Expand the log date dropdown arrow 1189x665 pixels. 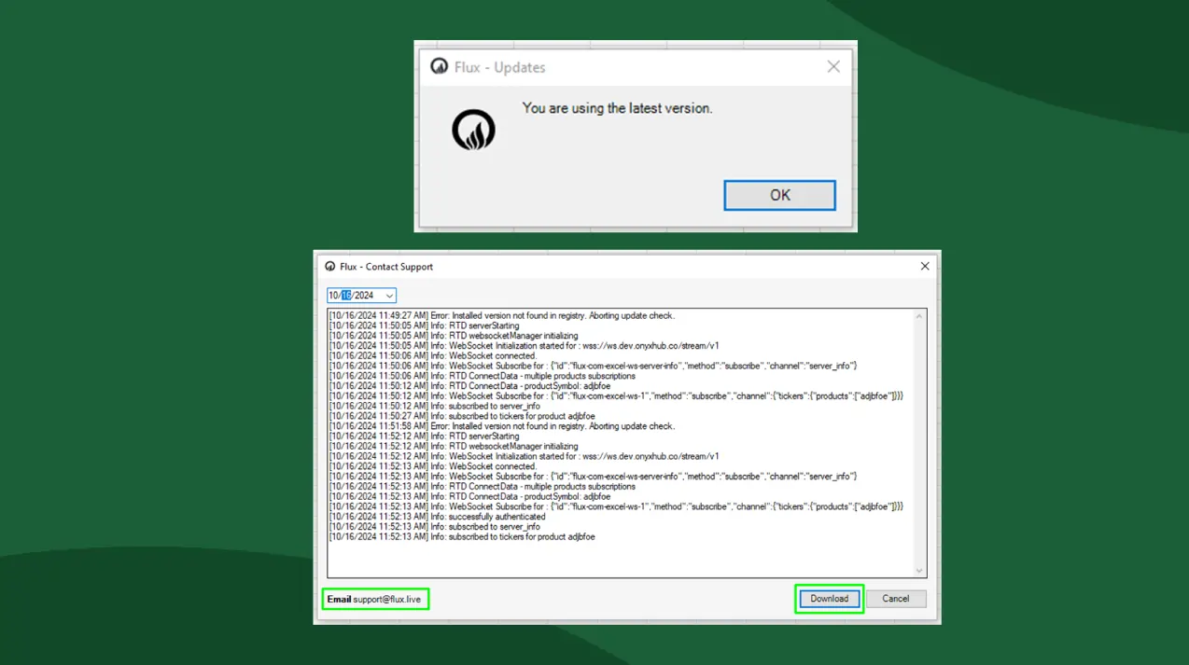click(x=389, y=296)
